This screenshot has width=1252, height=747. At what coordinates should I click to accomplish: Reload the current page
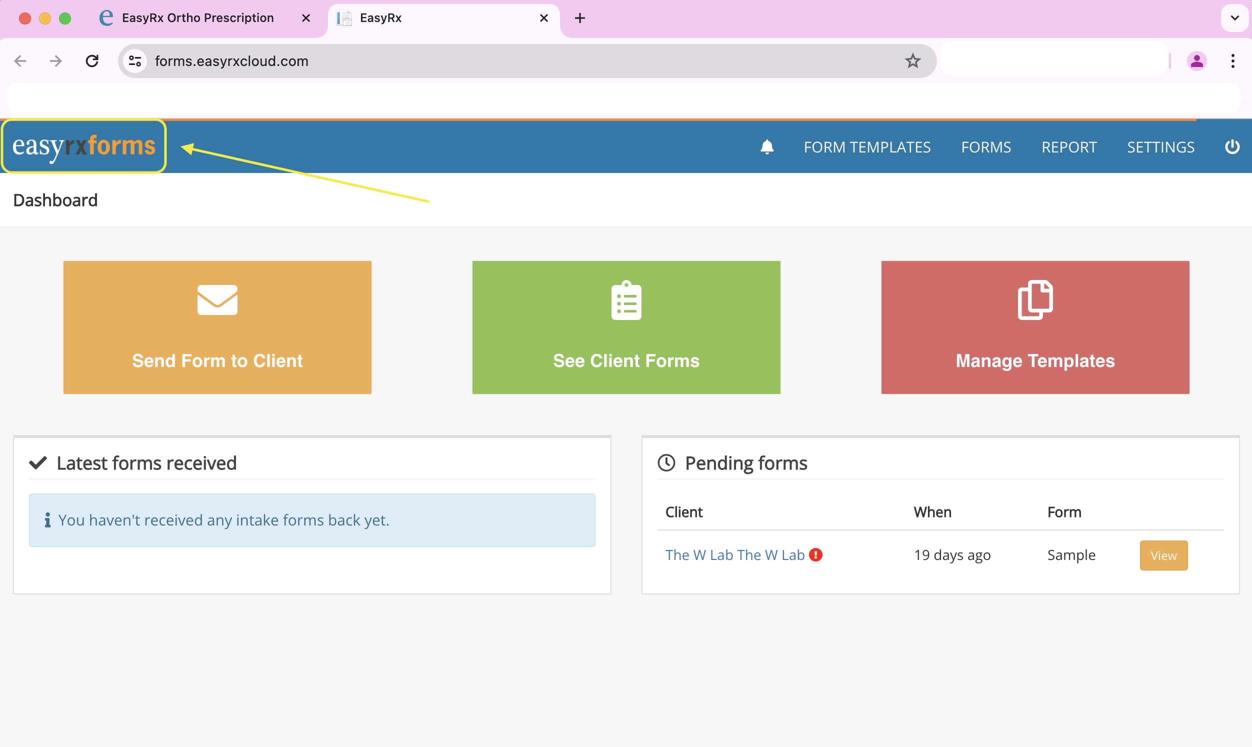point(92,61)
